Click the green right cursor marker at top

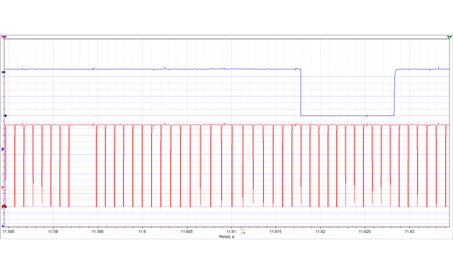point(449,37)
